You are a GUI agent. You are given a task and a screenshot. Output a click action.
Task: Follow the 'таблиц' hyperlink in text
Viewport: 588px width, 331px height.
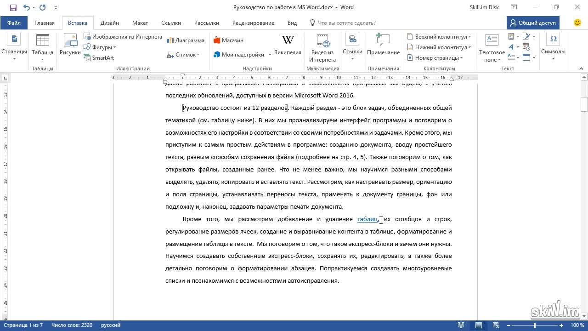coord(367,219)
